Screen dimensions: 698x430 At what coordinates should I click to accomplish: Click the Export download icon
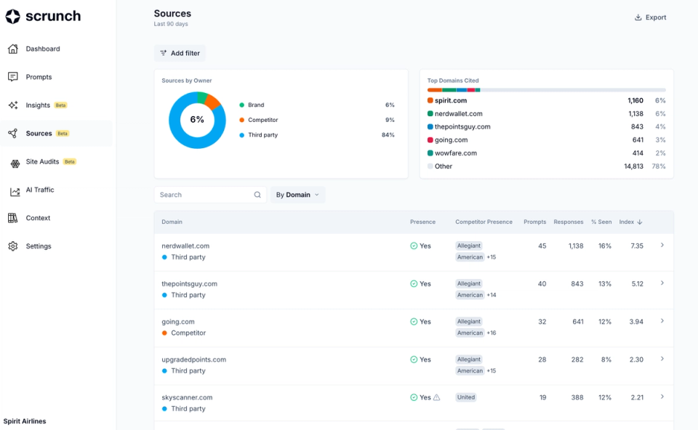[638, 17]
